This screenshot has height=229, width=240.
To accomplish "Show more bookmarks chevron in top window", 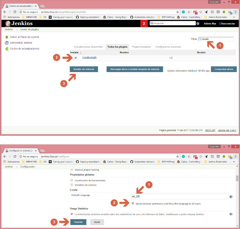I will coord(234,17).
